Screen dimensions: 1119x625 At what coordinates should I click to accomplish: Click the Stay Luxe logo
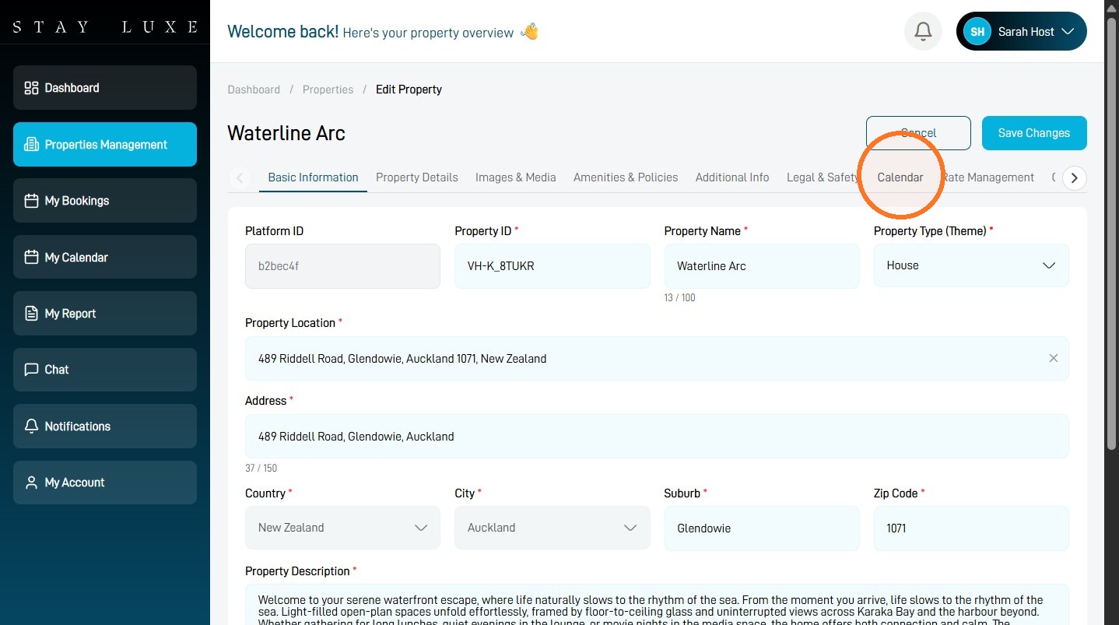105,27
